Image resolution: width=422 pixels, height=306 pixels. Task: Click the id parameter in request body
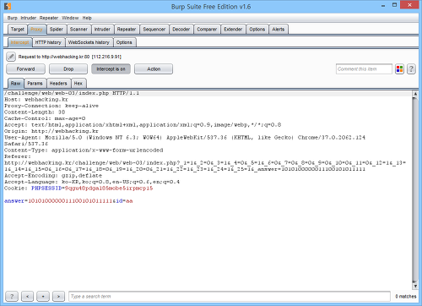point(119,201)
